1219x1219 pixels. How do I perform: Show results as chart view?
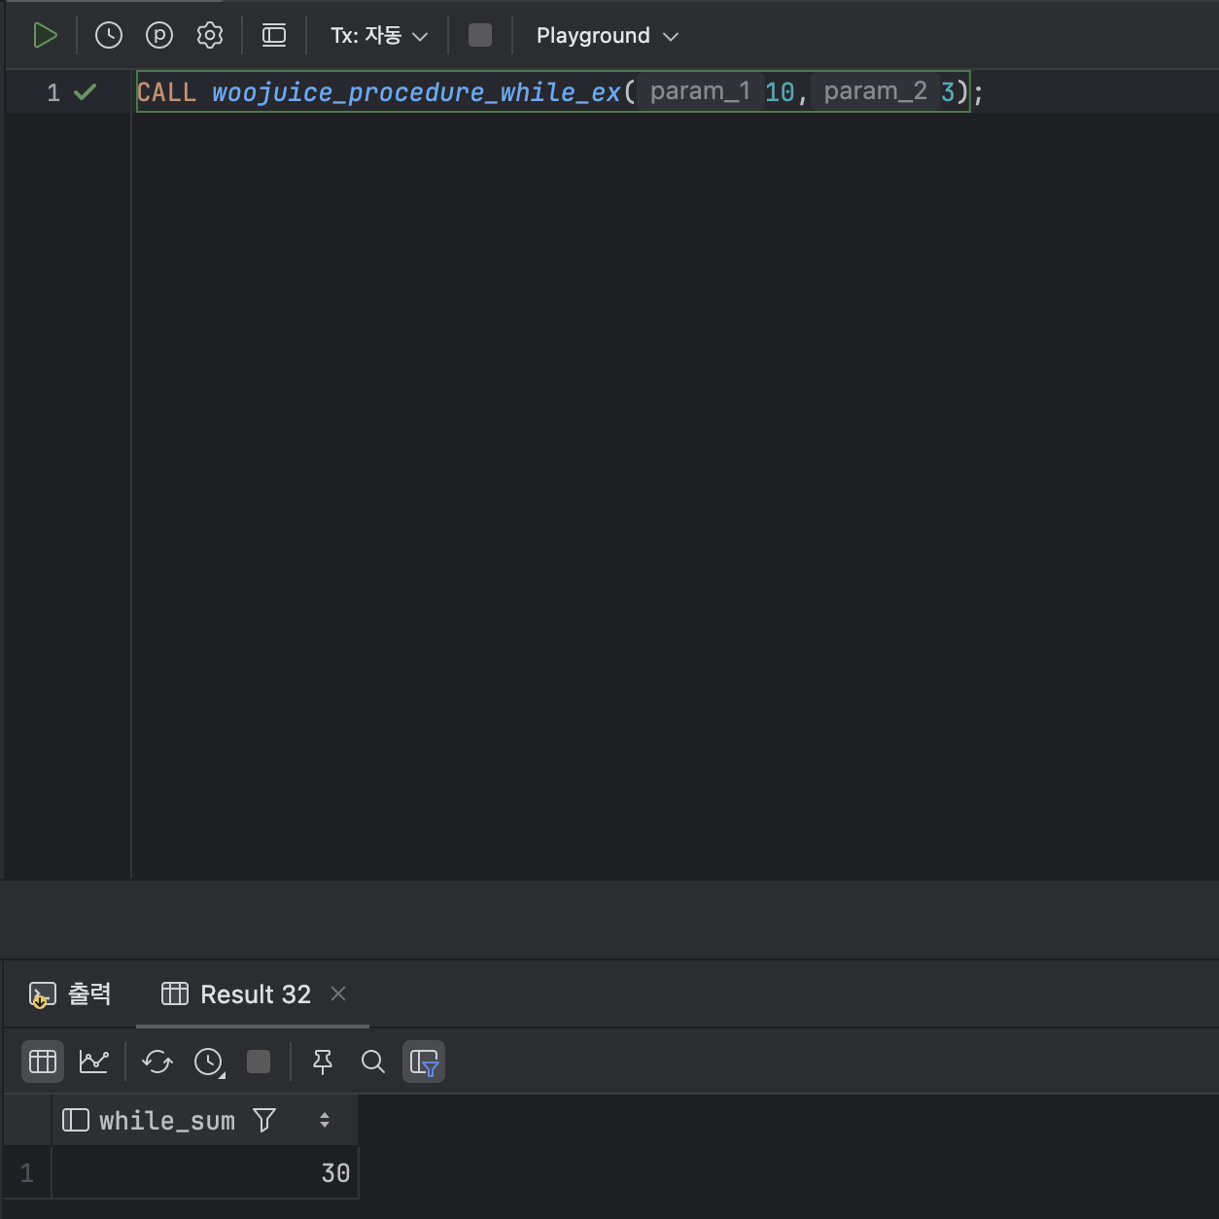(x=94, y=1062)
